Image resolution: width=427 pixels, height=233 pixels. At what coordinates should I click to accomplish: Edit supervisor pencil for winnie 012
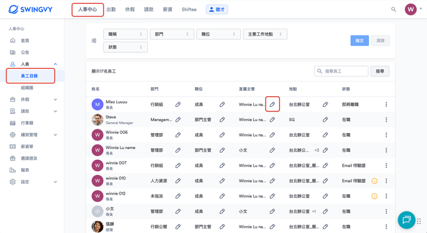pyautogui.click(x=272, y=196)
